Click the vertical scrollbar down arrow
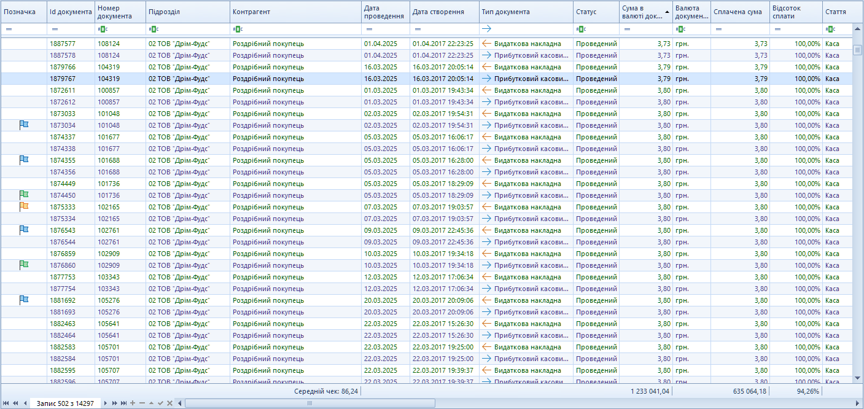This screenshot has height=409, width=864. click(857, 377)
